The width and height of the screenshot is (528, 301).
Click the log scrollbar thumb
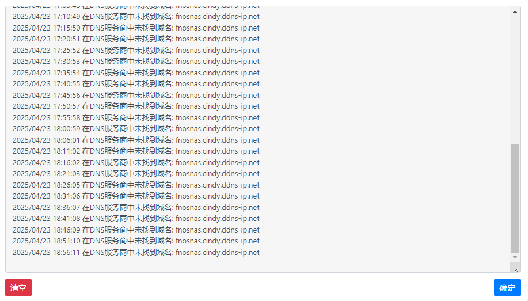coord(515,198)
